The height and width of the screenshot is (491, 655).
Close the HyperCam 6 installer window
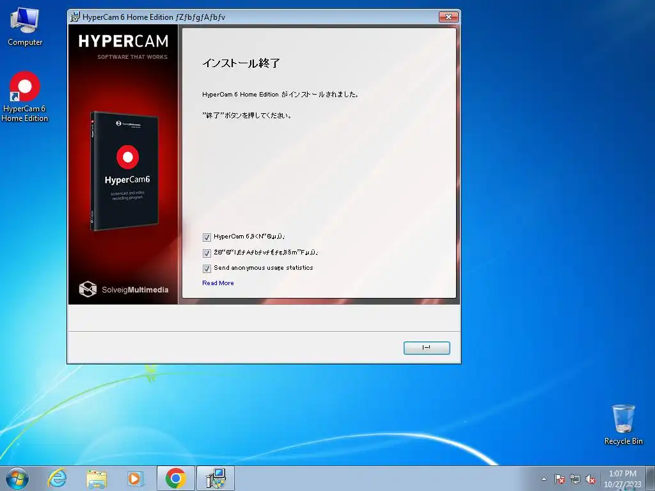tap(448, 17)
